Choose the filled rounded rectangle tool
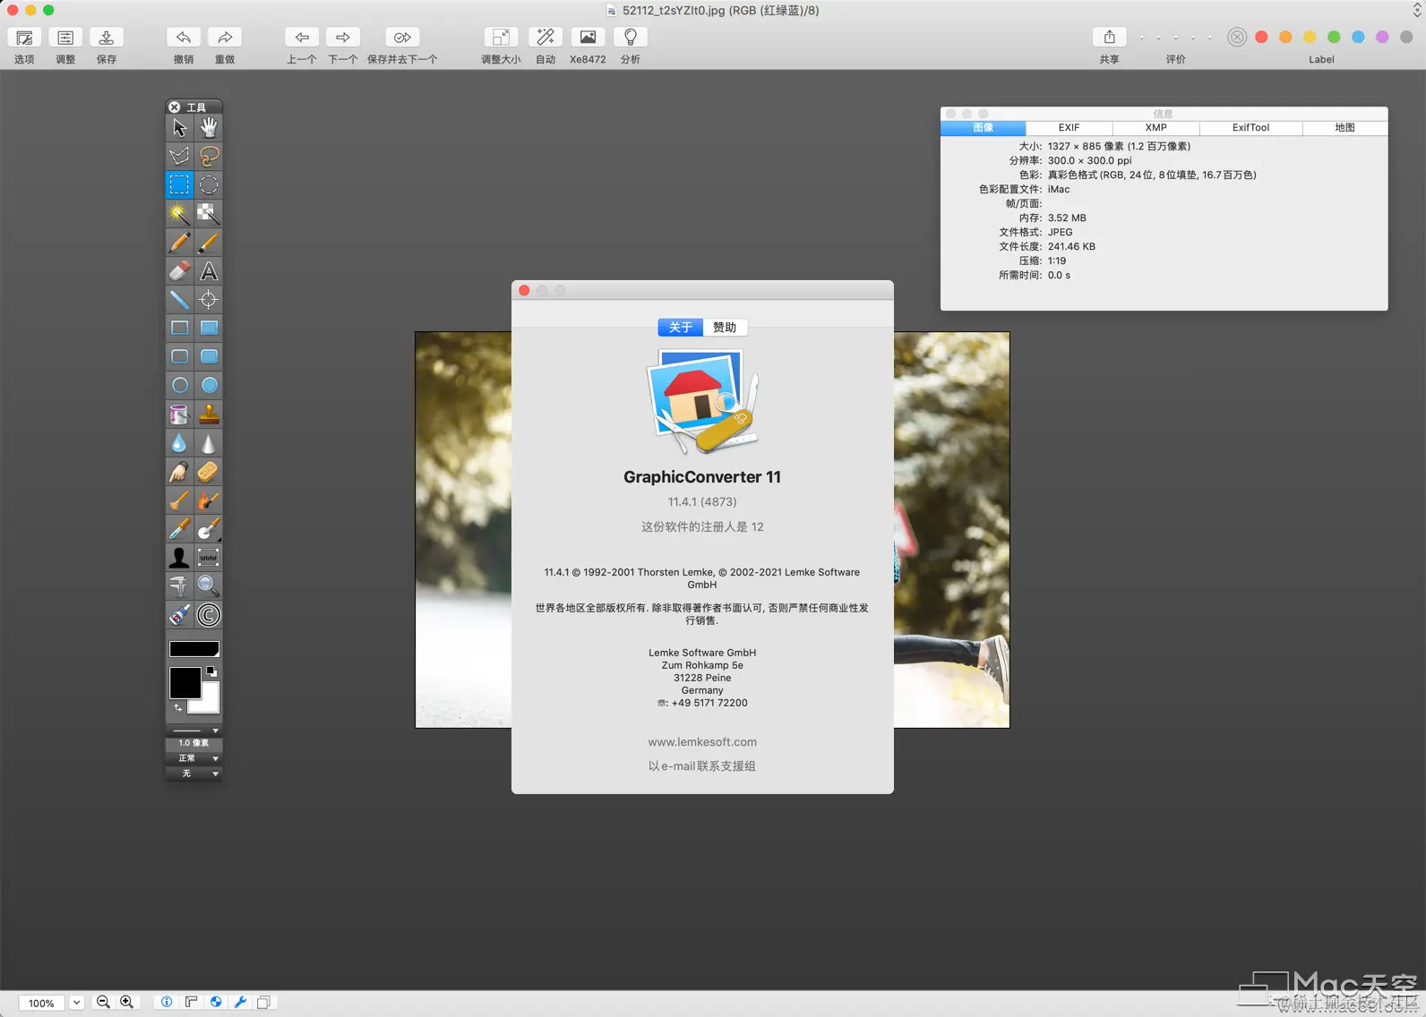This screenshot has height=1017, width=1426. coord(209,357)
